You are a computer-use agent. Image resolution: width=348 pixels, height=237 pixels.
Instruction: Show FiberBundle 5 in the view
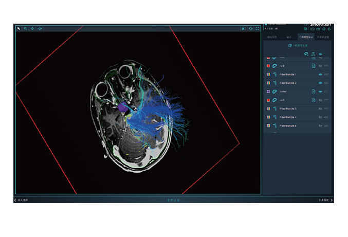(320, 108)
